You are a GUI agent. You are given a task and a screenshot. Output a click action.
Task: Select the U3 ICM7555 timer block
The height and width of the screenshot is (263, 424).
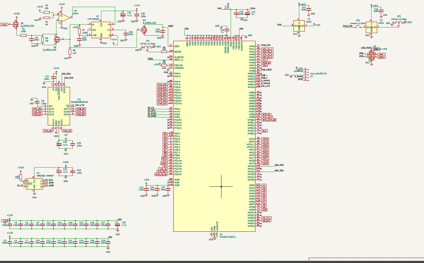coord(101,30)
